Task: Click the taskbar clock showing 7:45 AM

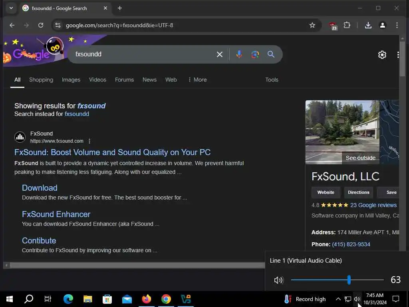Action: point(375,299)
